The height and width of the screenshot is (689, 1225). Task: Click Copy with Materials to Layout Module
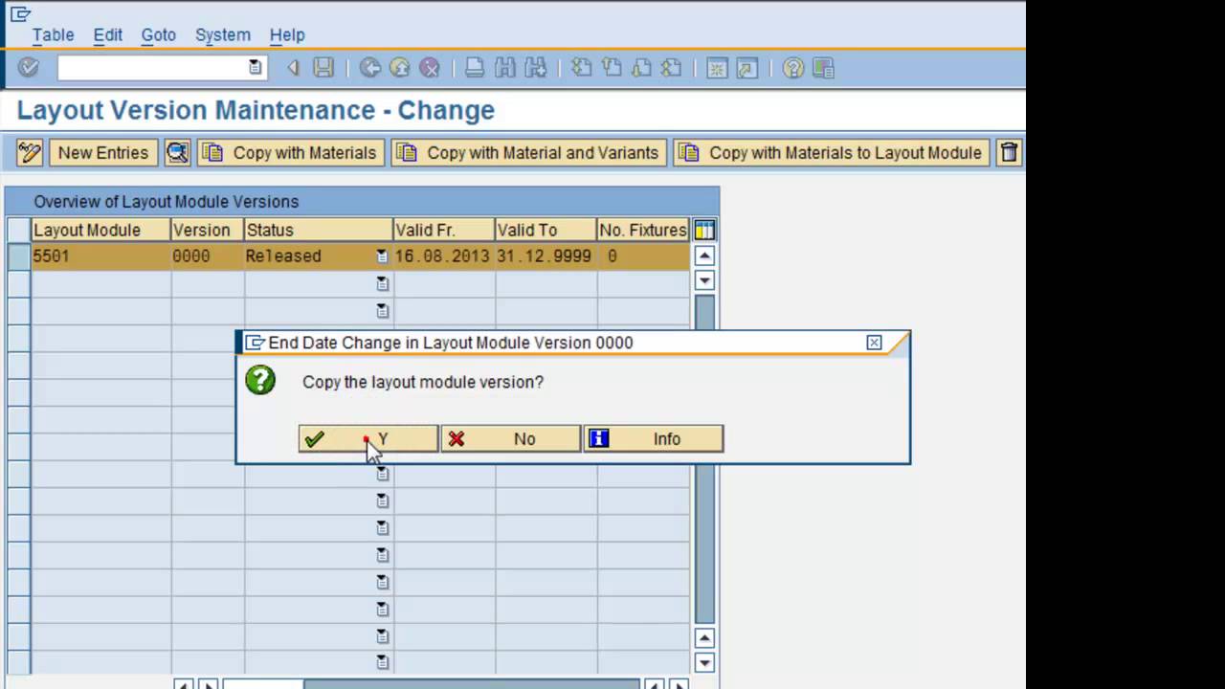831,152
